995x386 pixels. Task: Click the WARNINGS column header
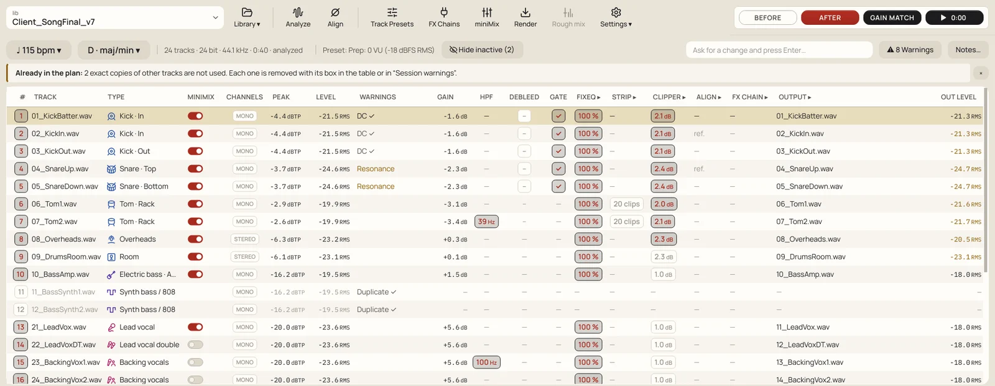point(377,97)
